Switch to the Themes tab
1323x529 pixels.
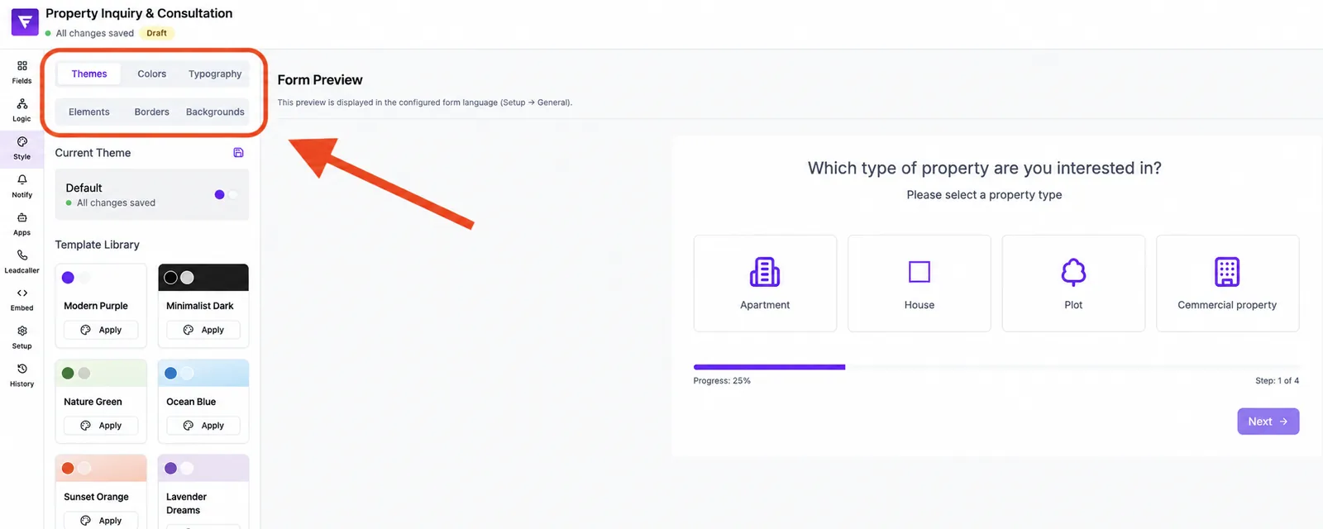pos(89,74)
